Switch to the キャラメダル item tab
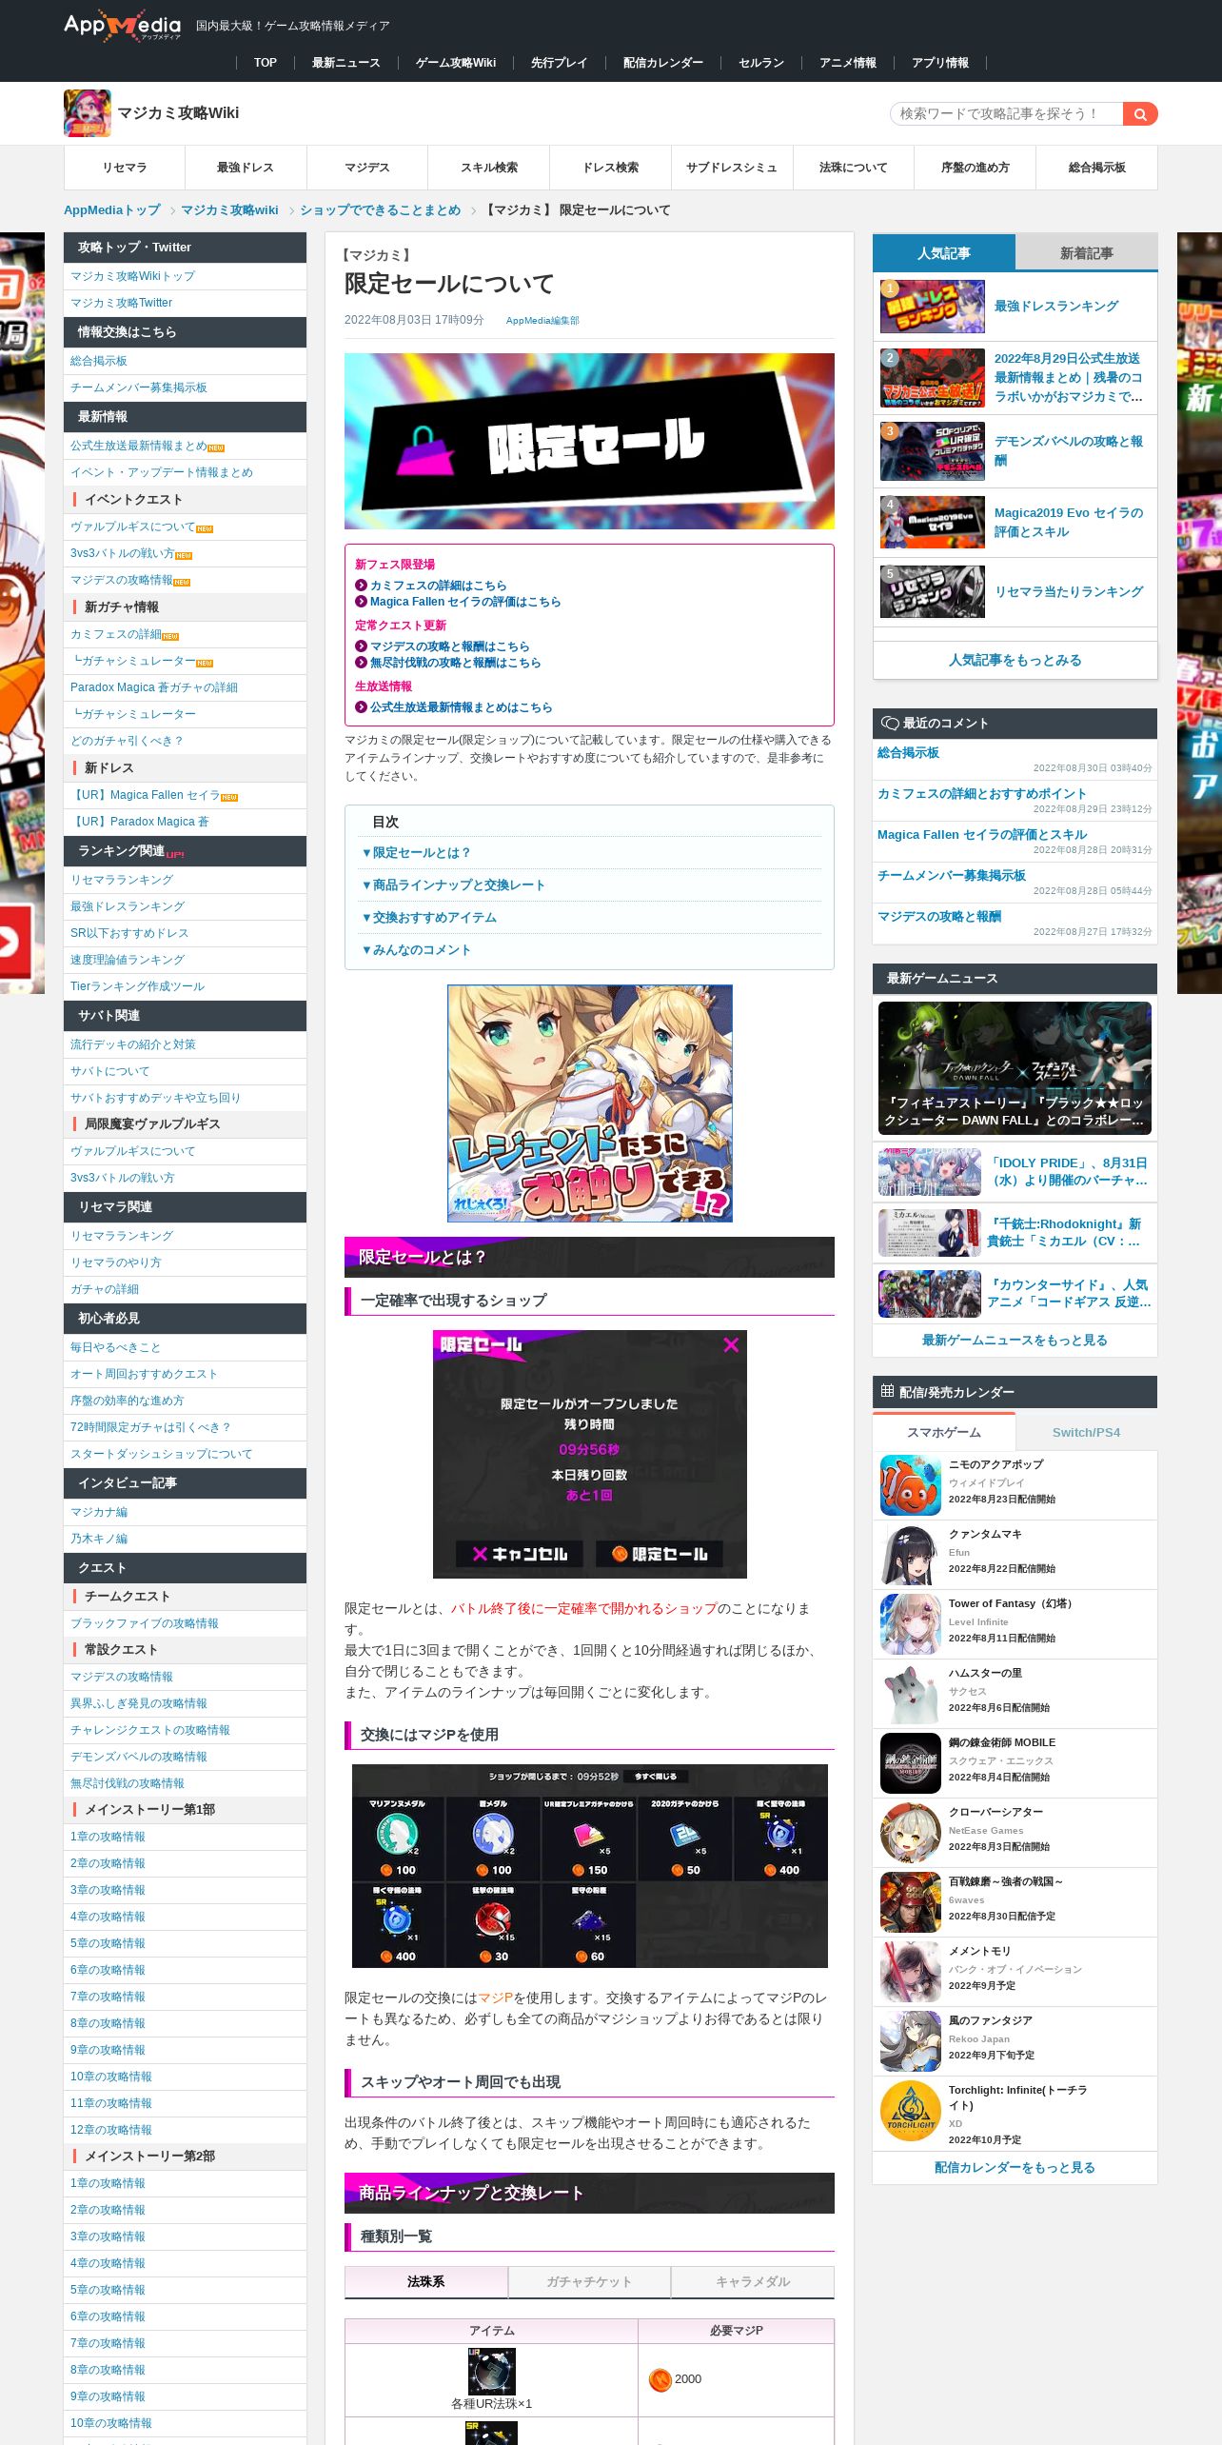This screenshot has width=1222, height=2445. click(x=753, y=2281)
